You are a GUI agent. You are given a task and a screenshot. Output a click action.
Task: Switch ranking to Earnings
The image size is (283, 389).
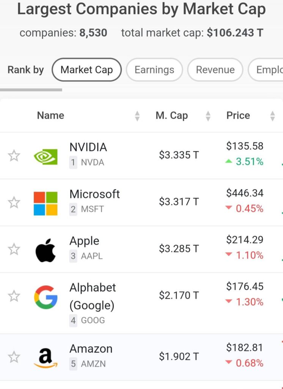pos(154,70)
